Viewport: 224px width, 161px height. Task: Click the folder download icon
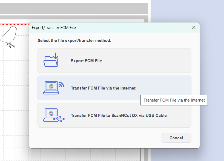tap(51, 60)
